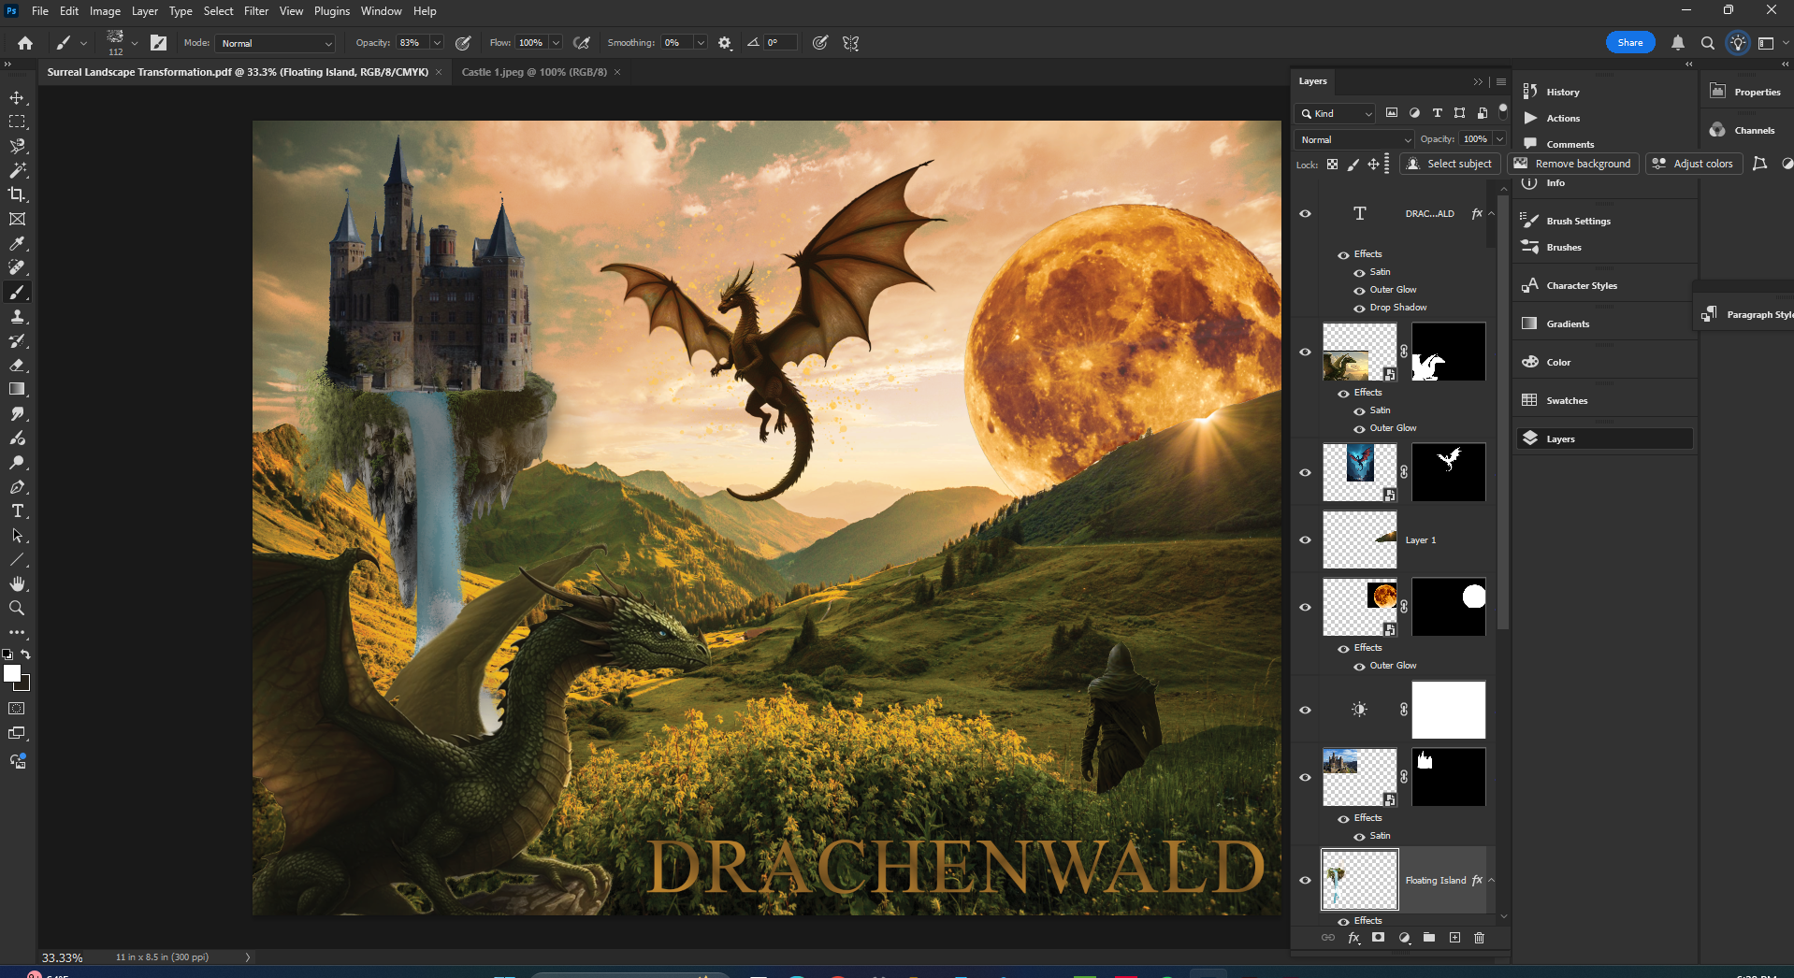Click the Remove background button
Viewport: 1794px width, 978px height.
[x=1572, y=163]
